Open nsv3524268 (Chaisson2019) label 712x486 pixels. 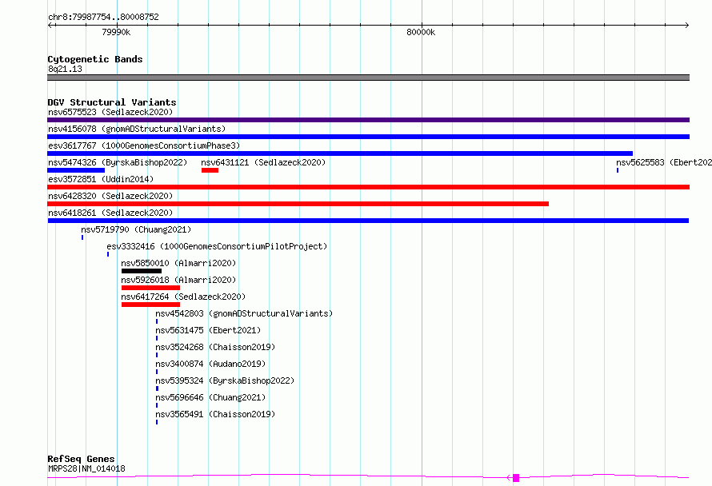[215, 347]
